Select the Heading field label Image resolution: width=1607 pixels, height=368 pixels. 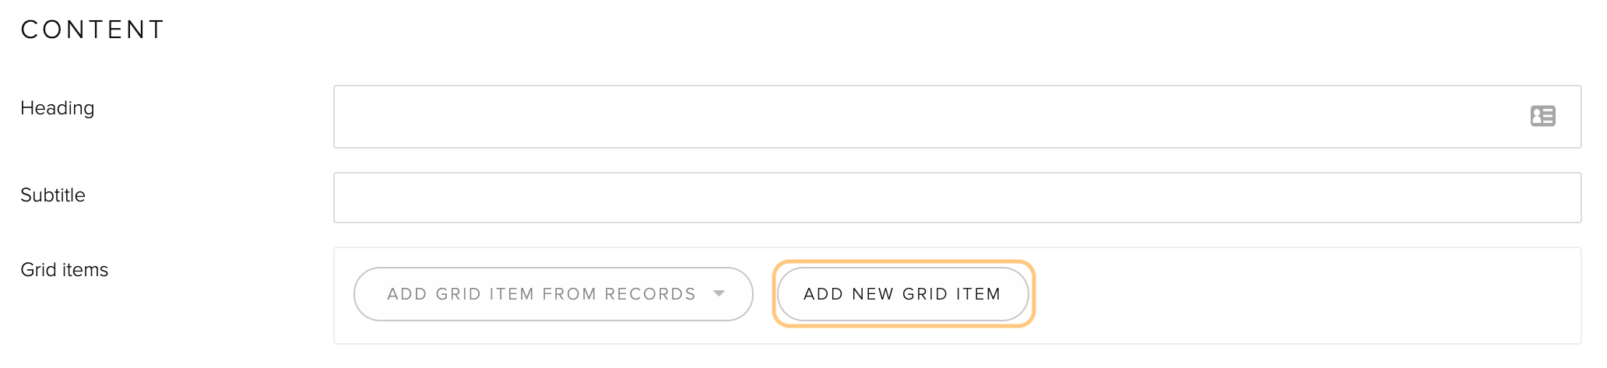(x=57, y=108)
